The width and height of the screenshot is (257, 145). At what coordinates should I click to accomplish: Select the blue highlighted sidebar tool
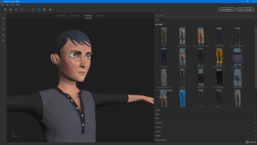click(x=3, y=24)
